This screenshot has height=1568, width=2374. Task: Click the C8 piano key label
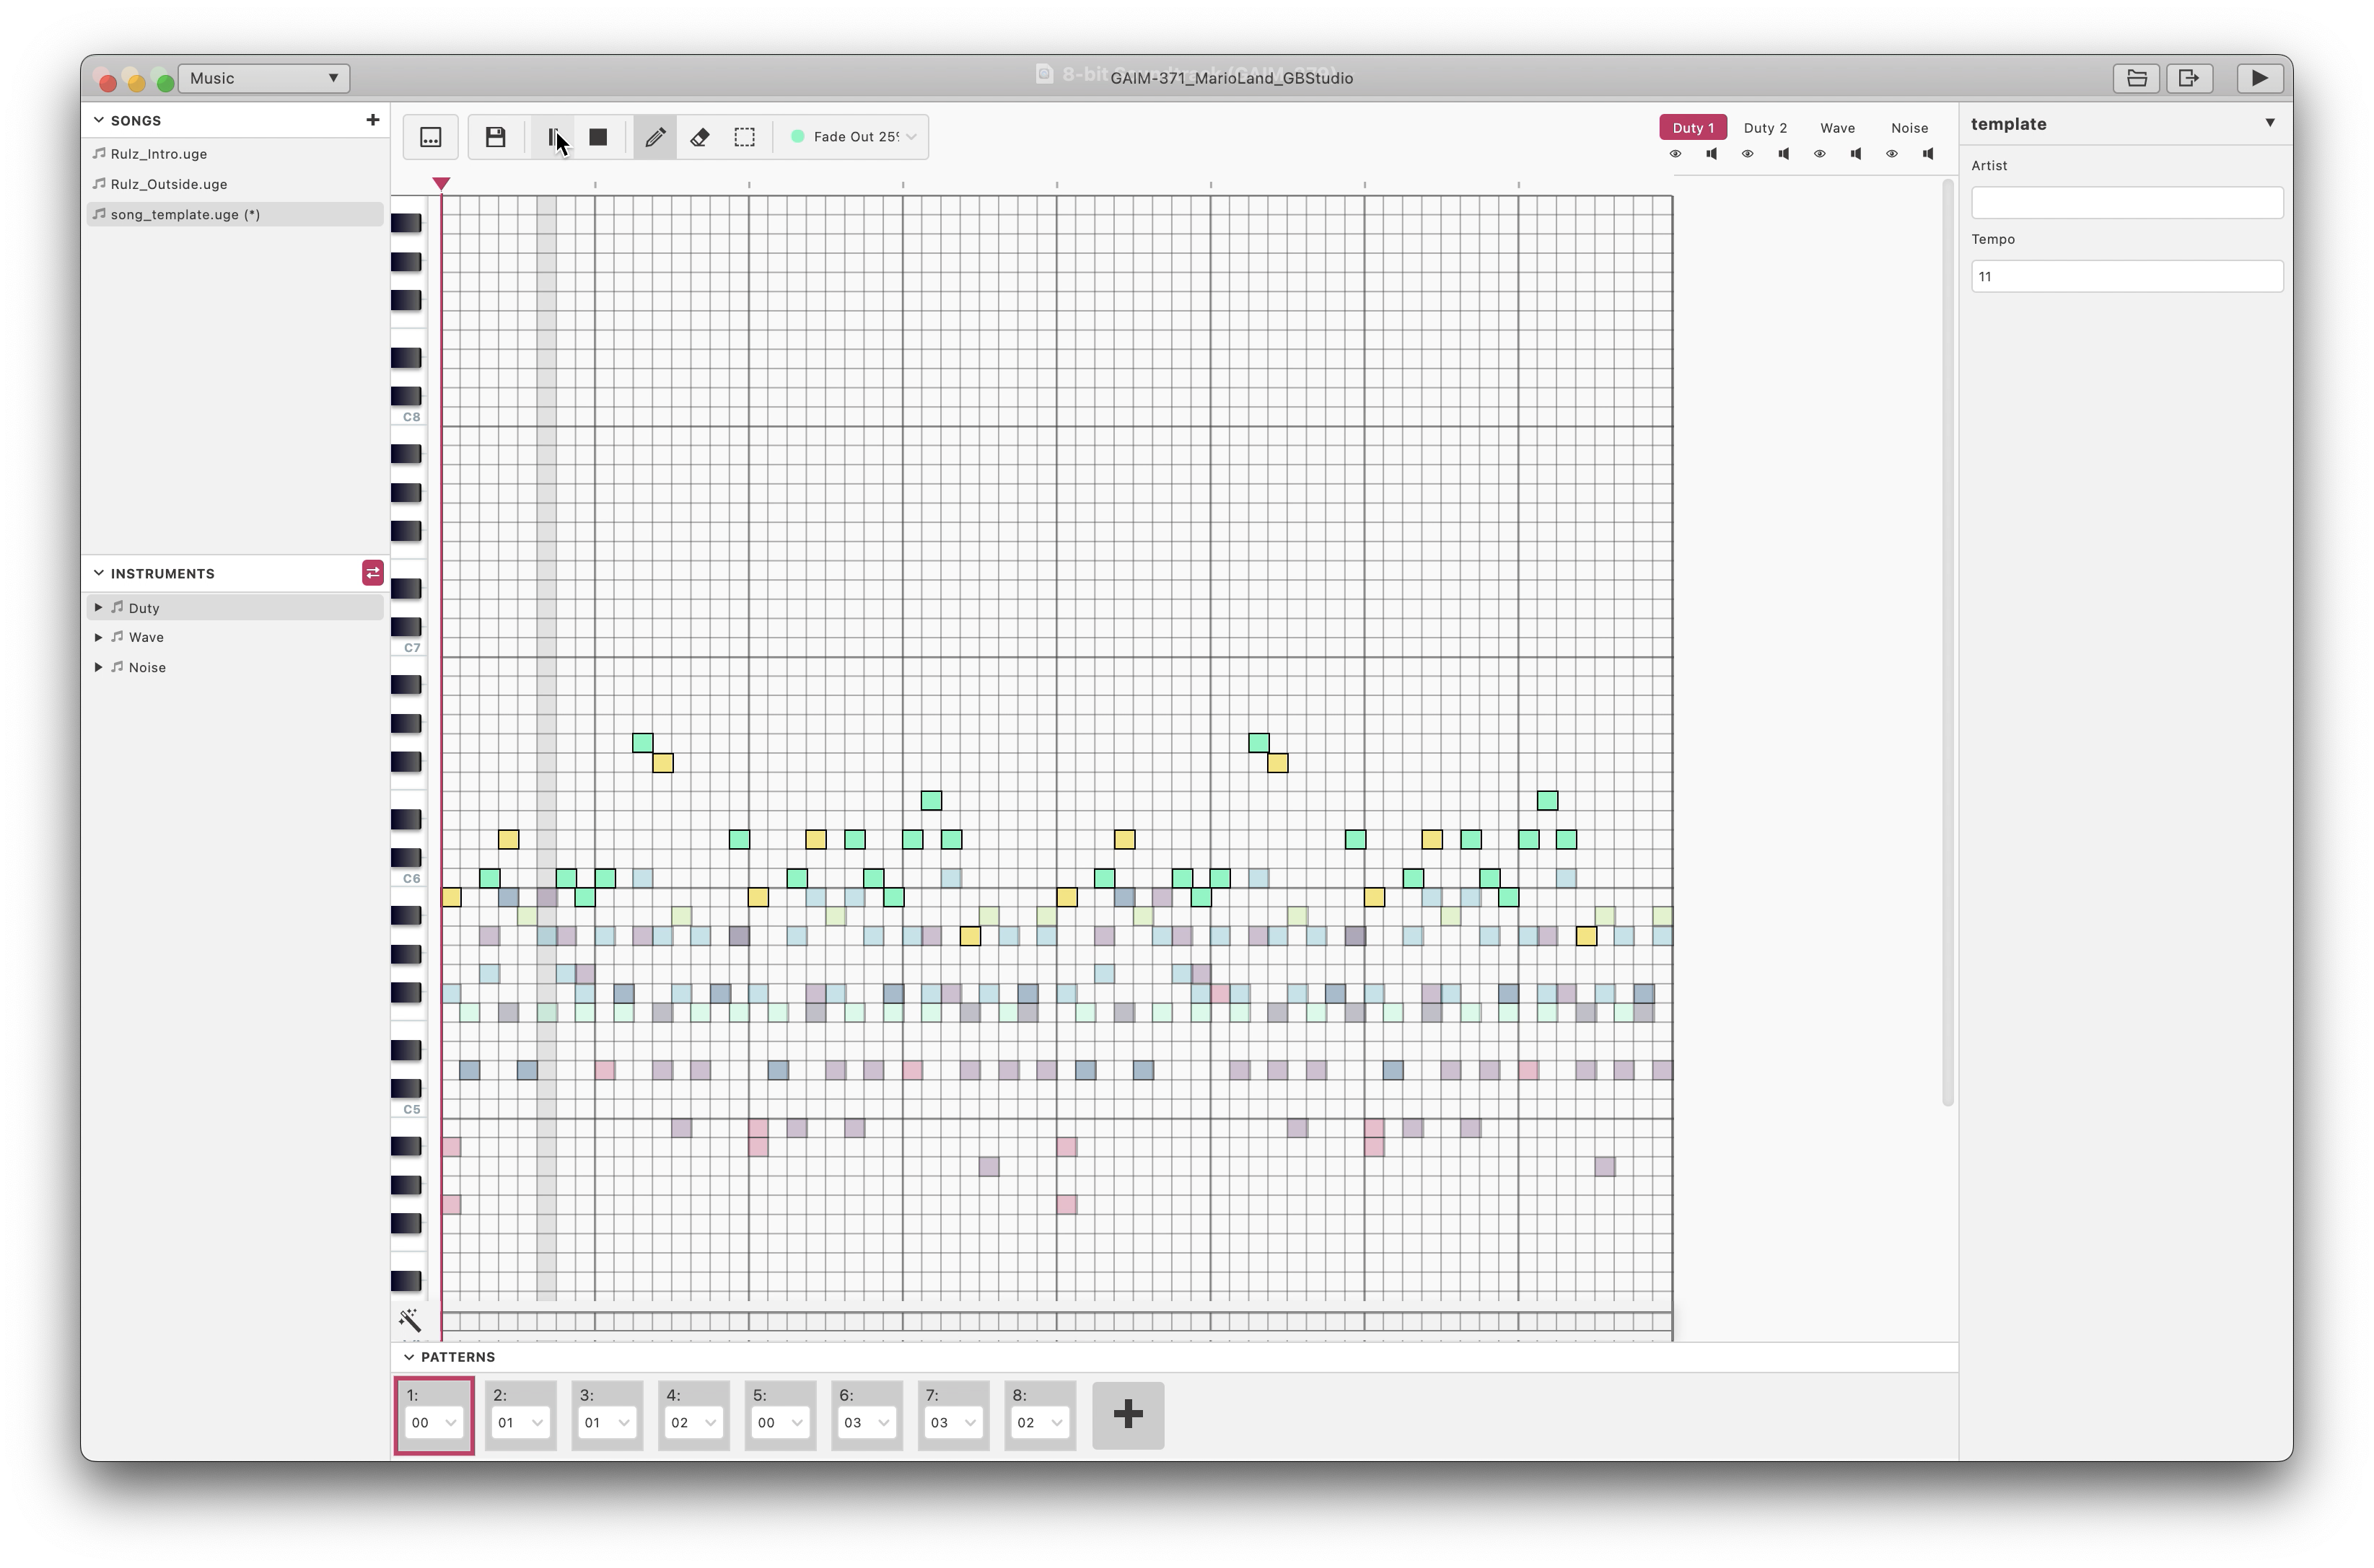click(411, 417)
